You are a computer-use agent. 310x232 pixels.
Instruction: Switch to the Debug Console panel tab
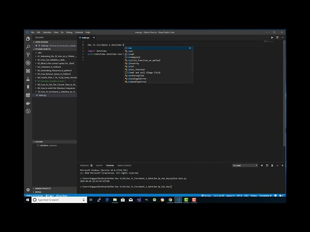click(x=124, y=165)
